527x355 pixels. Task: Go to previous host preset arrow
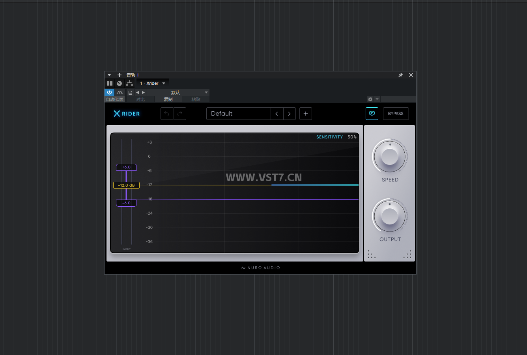pos(138,93)
